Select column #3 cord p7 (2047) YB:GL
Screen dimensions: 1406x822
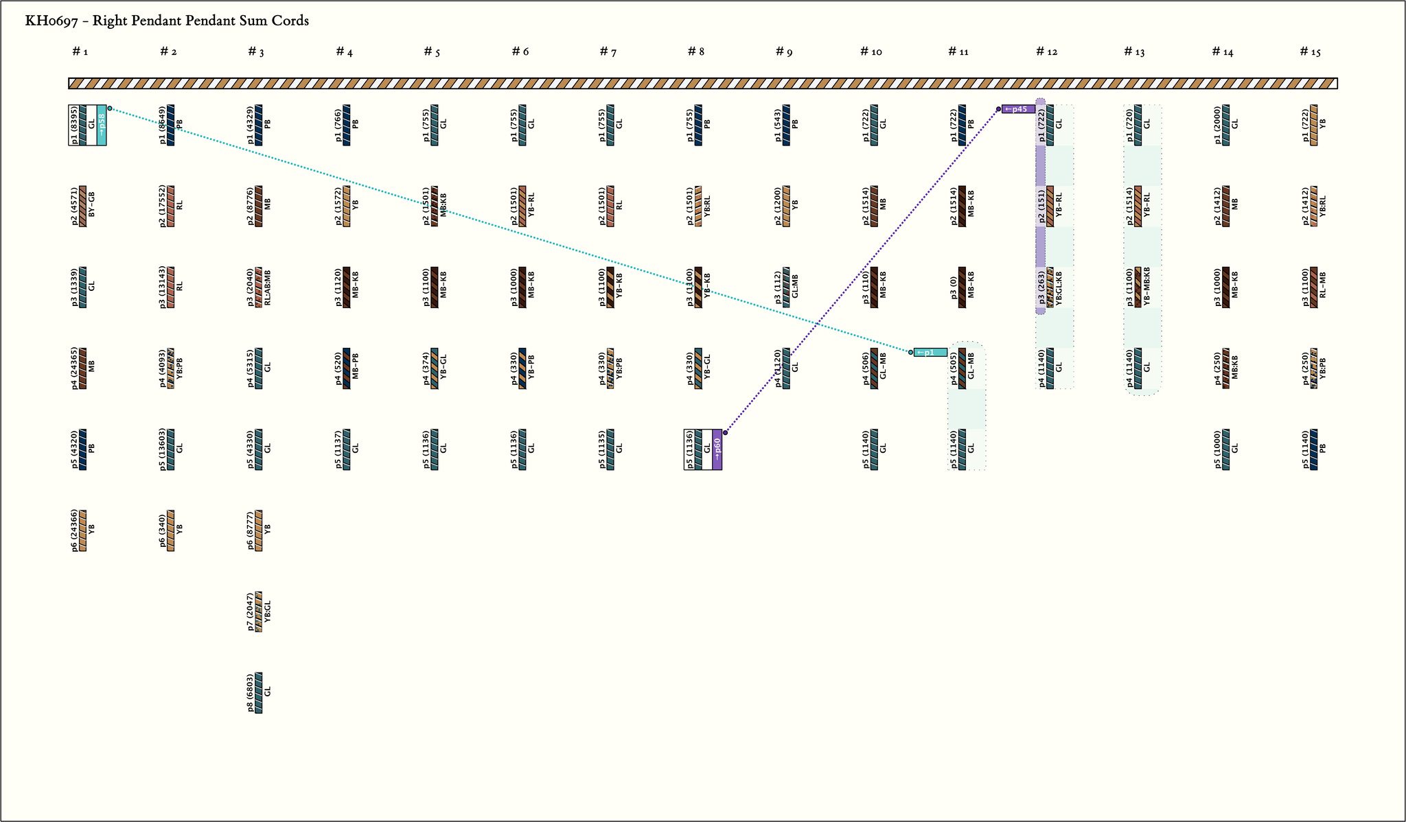coord(259,611)
